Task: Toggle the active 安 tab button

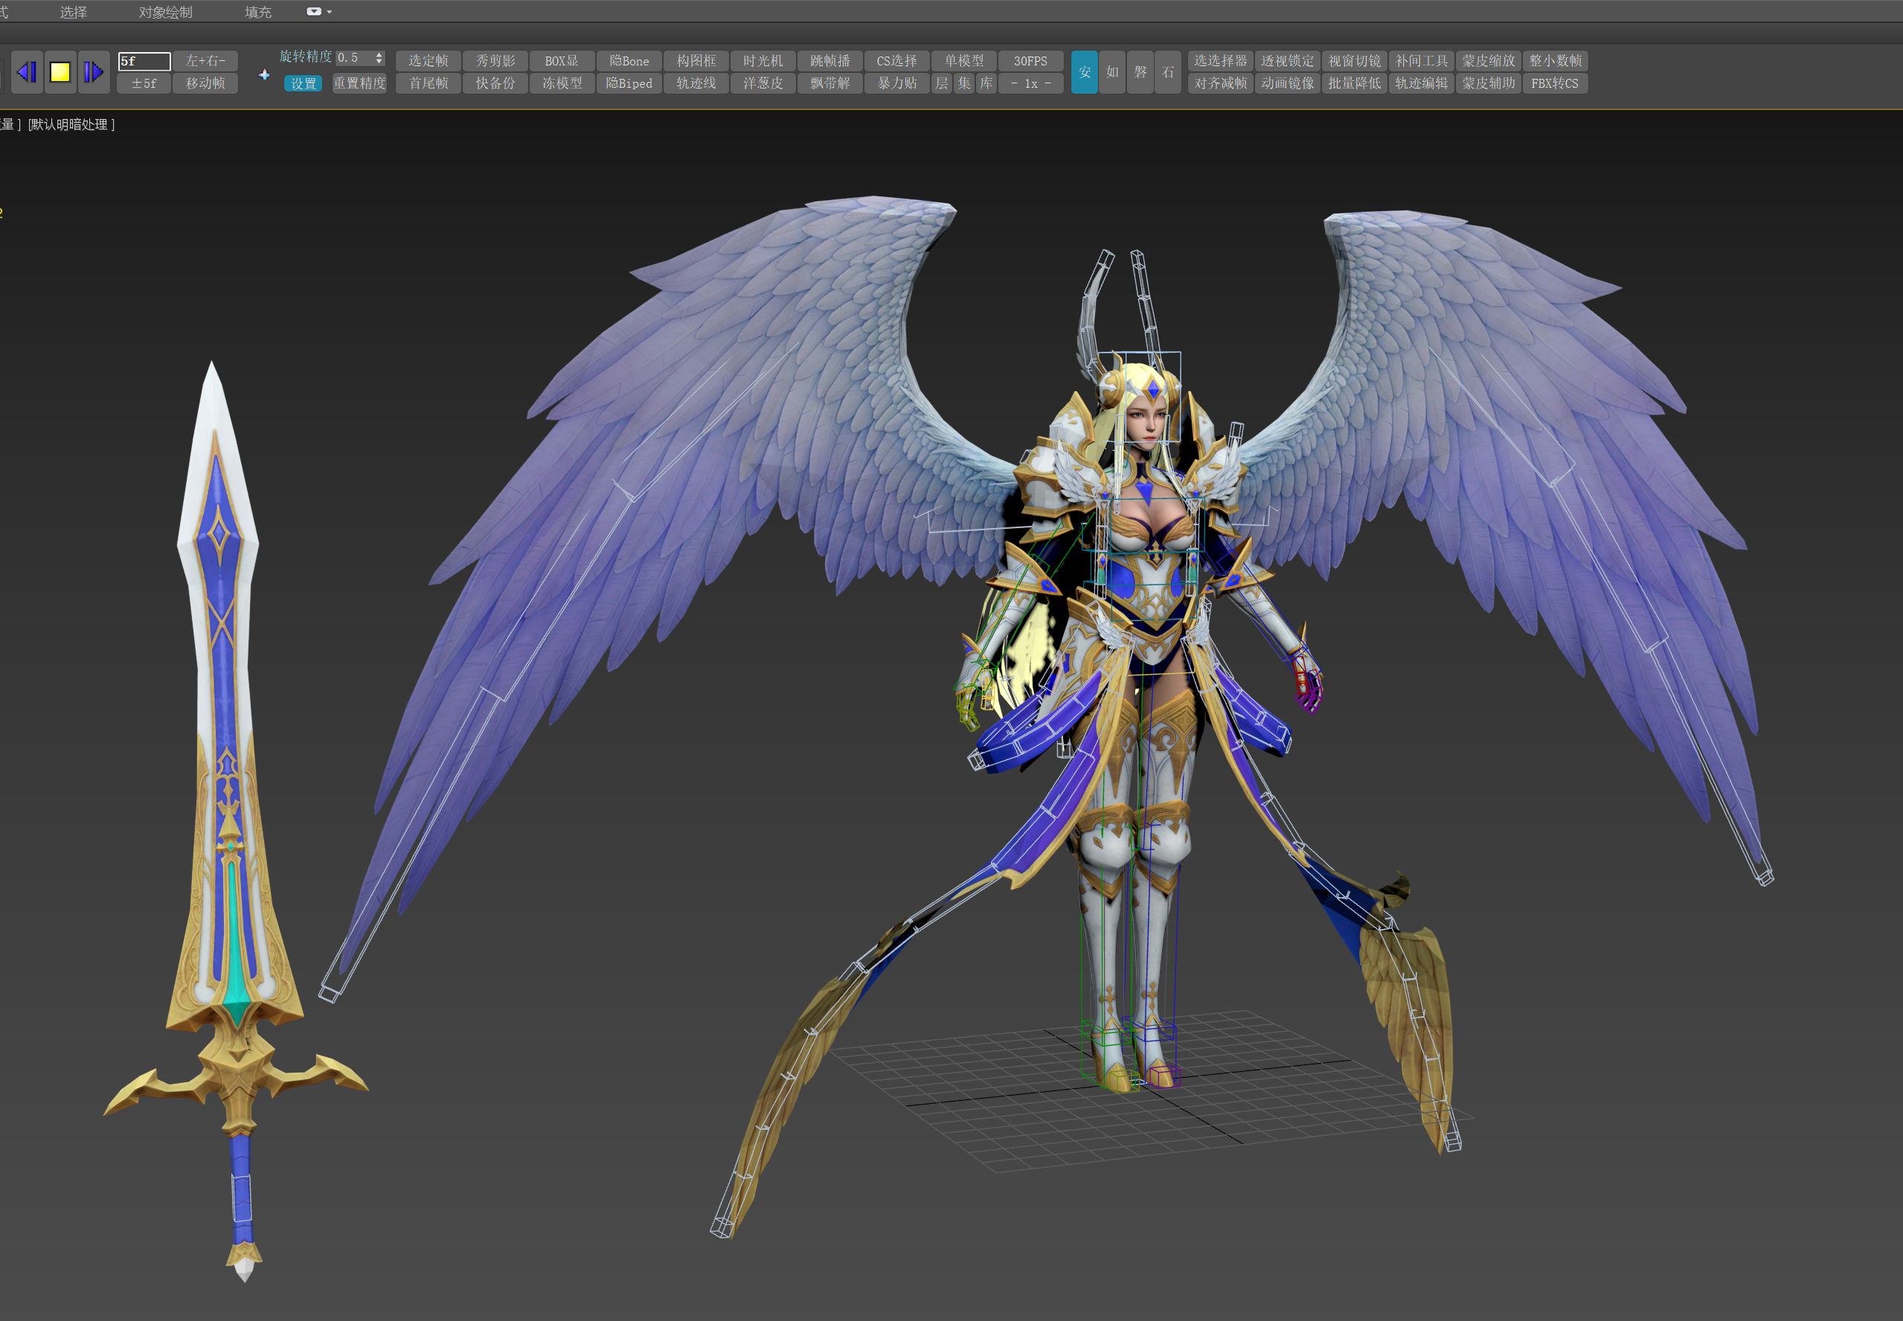Action: pyautogui.click(x=1083, y=72)
